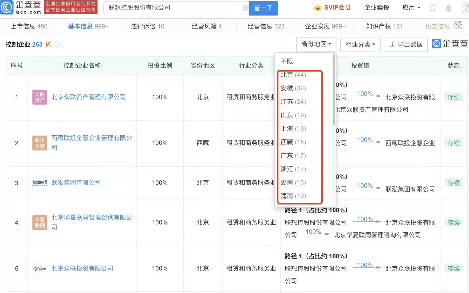Click 北京华夏联同管理咨询有限公司 in row 4 investment chain

tap(377, 235)
